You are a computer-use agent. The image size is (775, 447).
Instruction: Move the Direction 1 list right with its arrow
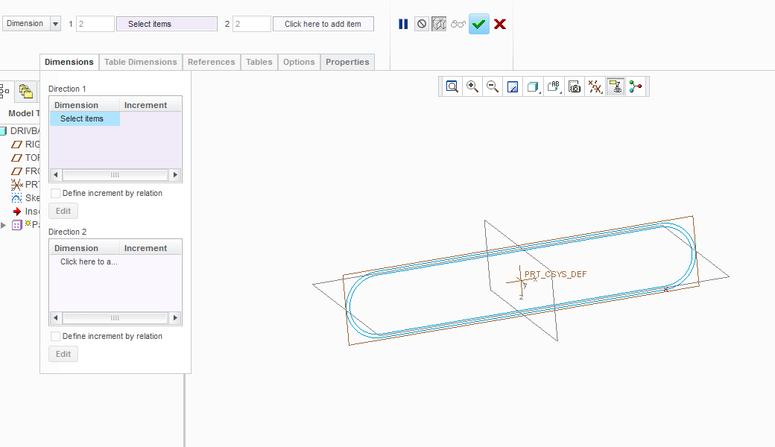[x=175, y=175]
